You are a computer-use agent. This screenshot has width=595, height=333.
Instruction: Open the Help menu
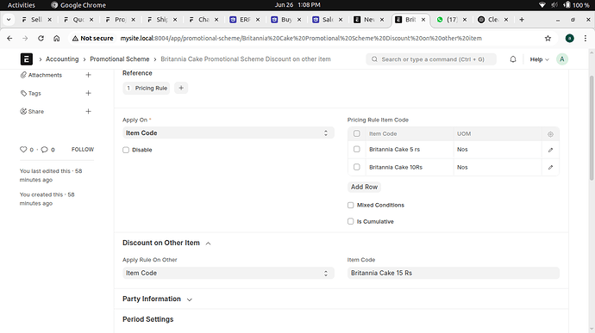click(539, 59)
